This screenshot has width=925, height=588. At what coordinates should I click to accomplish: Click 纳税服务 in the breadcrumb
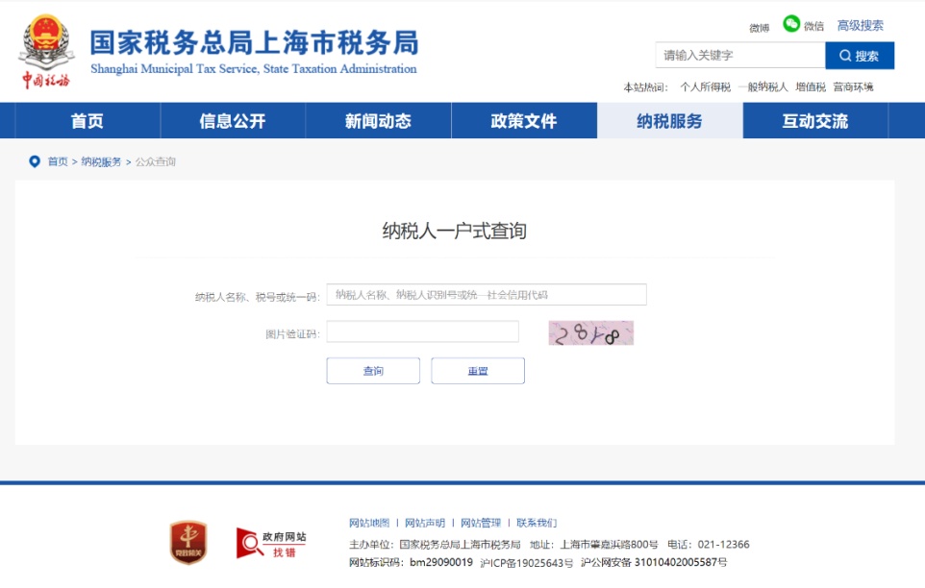coord(101,161)
